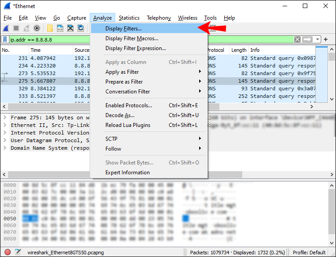Screen dimensions: 336x257
Task: Expand the Prepare as Filter submenu
Action: pos(149,82)
